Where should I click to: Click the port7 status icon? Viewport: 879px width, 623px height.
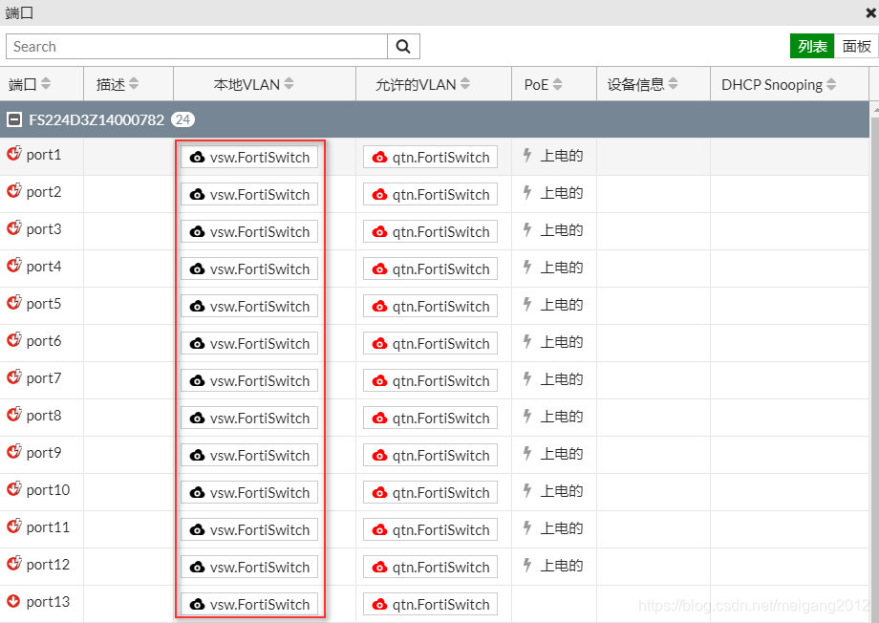[14, 376]
